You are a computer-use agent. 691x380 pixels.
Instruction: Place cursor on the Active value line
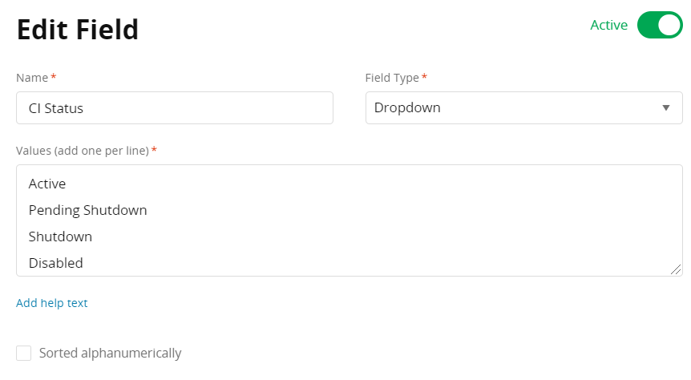point(47,184)
